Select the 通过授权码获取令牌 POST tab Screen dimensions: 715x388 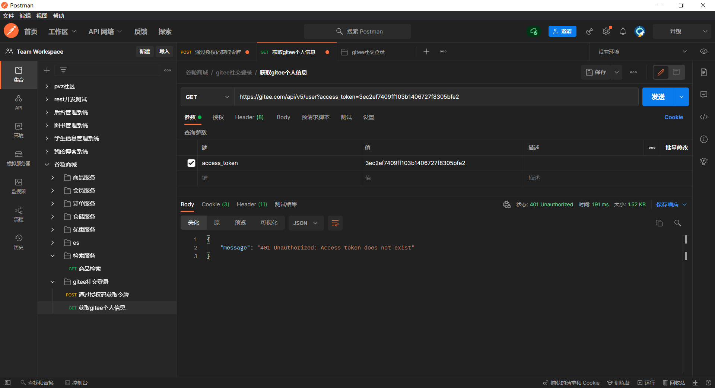tap(216, 52)
